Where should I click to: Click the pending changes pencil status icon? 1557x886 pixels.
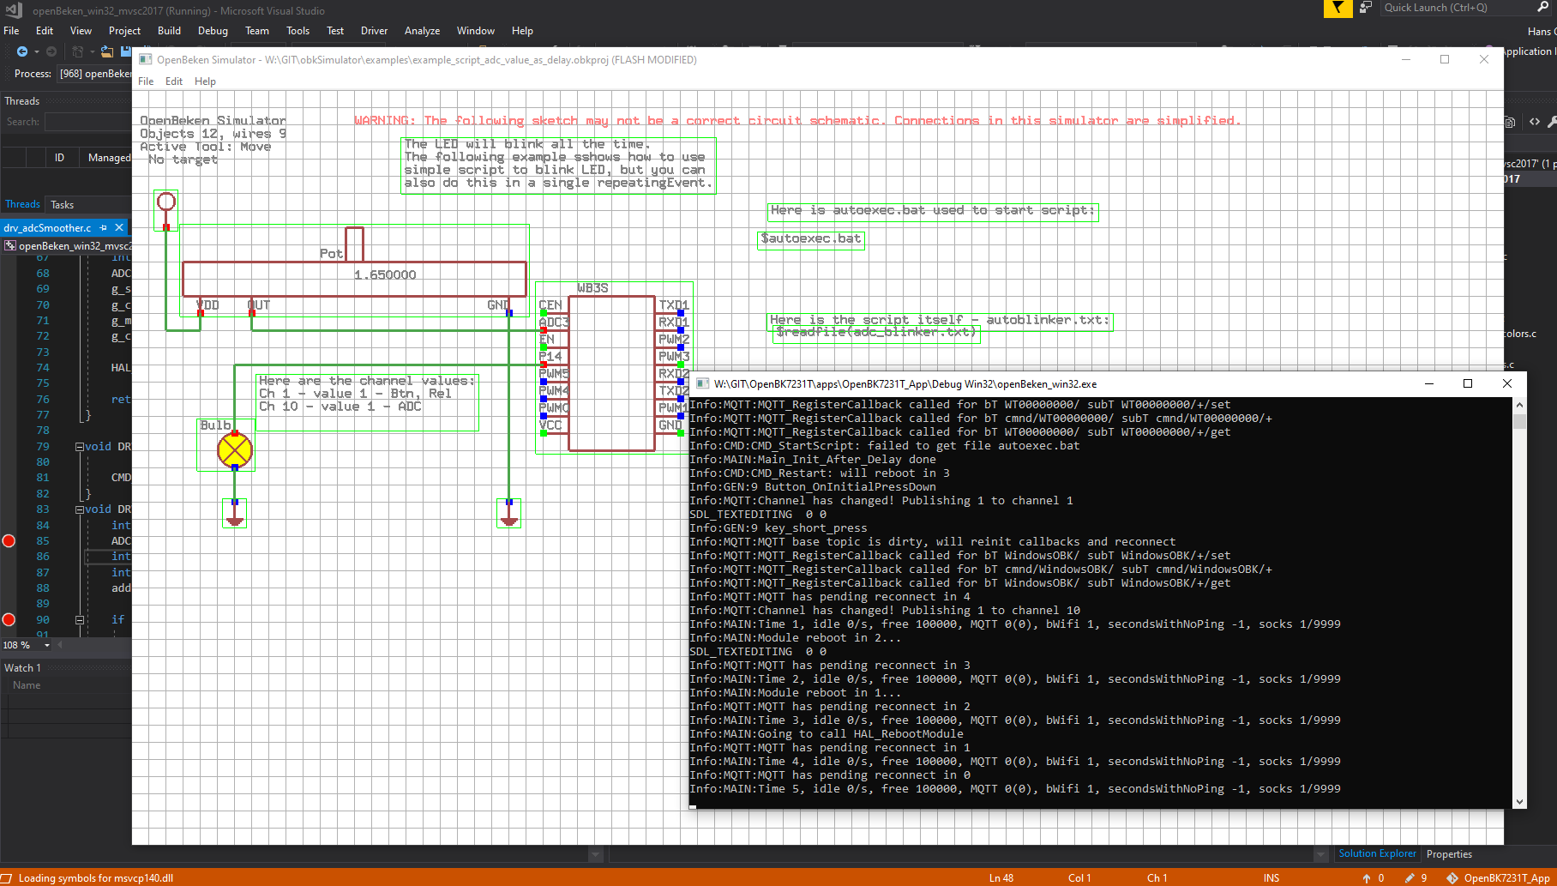1410,877
